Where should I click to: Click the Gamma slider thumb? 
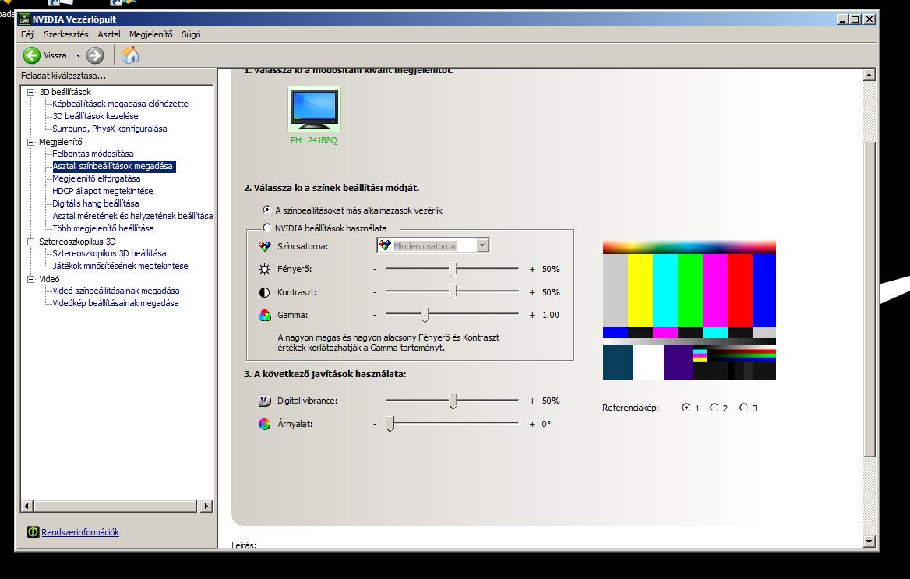[x=425, y=314]
